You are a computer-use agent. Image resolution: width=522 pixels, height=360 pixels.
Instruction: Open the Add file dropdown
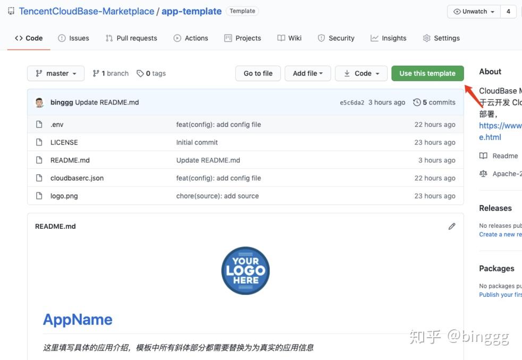click(x=308, y=73)
